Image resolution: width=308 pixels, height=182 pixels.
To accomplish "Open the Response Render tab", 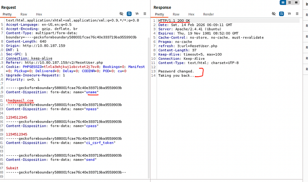I will (x=208, y=14).
